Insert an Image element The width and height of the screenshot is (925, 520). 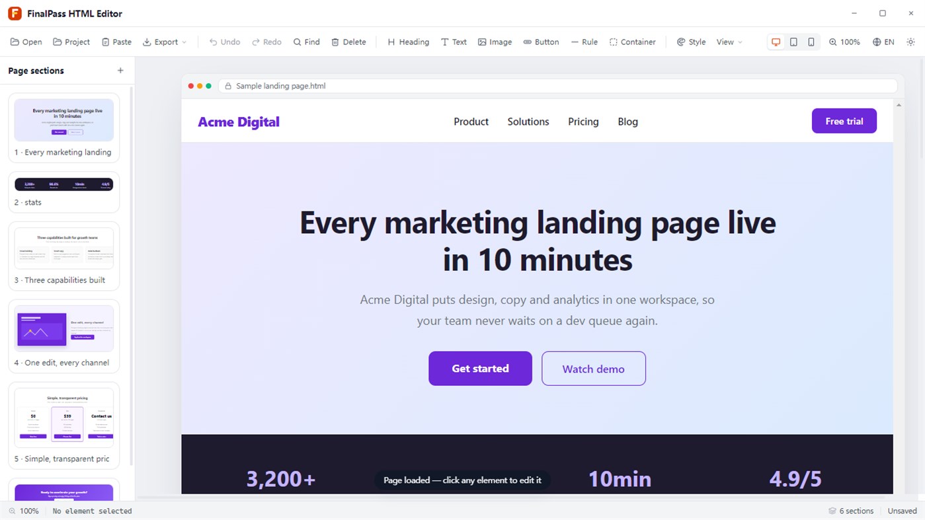click(x=495, y=42)
